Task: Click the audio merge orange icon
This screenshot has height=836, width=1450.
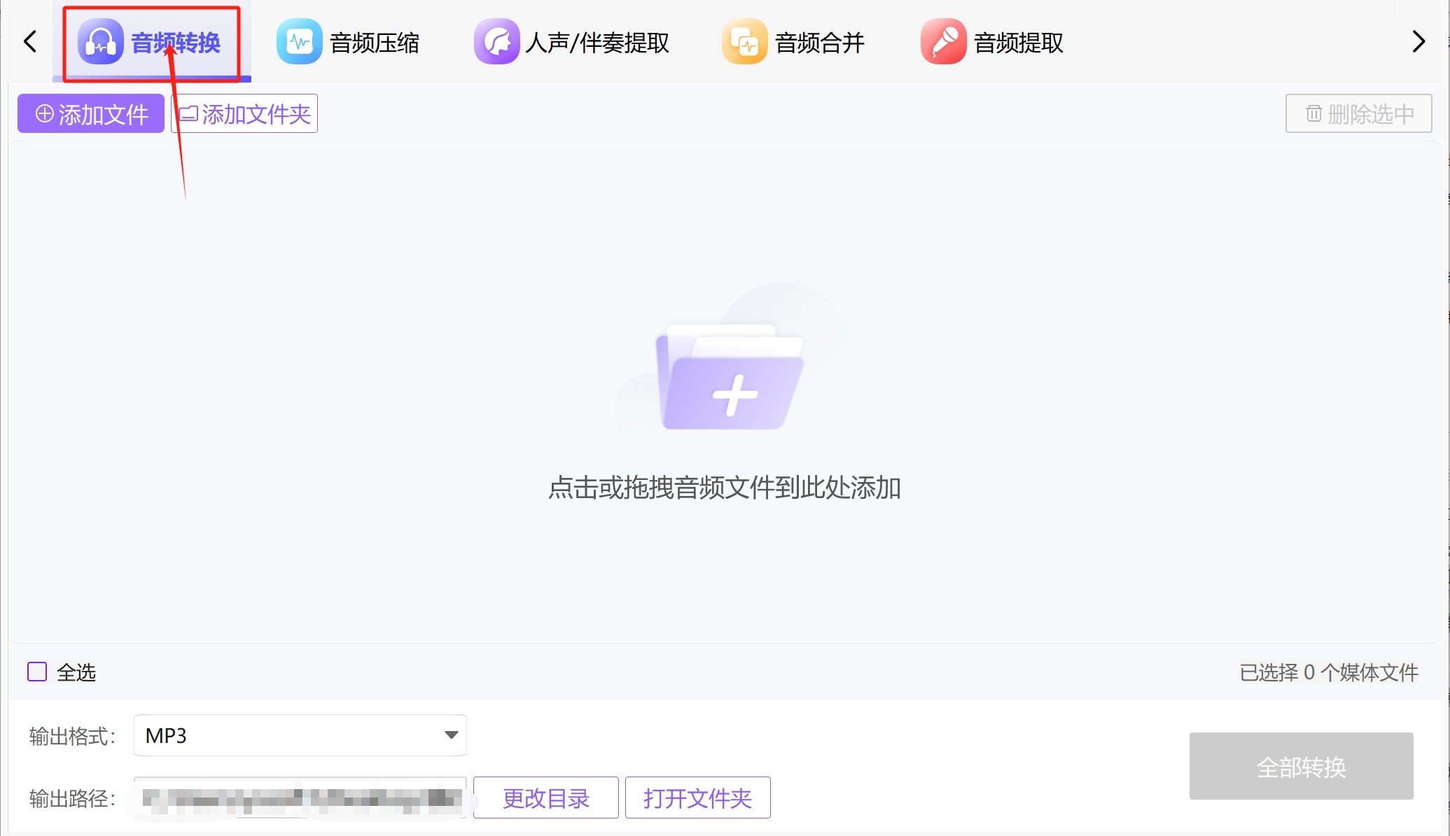Action: click(744, 42)
